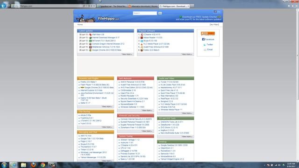The image size is (299, 168).
Task: Click the browser Back arrow button
Action: tap(3, 6)
